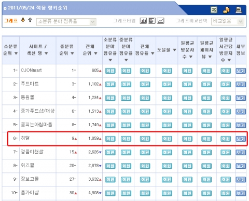249x201 pixels.
Task: Click 종가푸드샵/대상 일평균 페이지뷰 회원 badge
Action: tap(206, 112)
